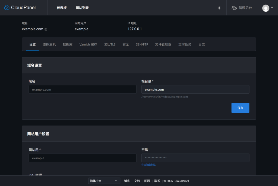Image resolution: width=278 pixels, height=186 pixels.
Task: Focus the 根目录 input field
Action: tap(195, 89)
